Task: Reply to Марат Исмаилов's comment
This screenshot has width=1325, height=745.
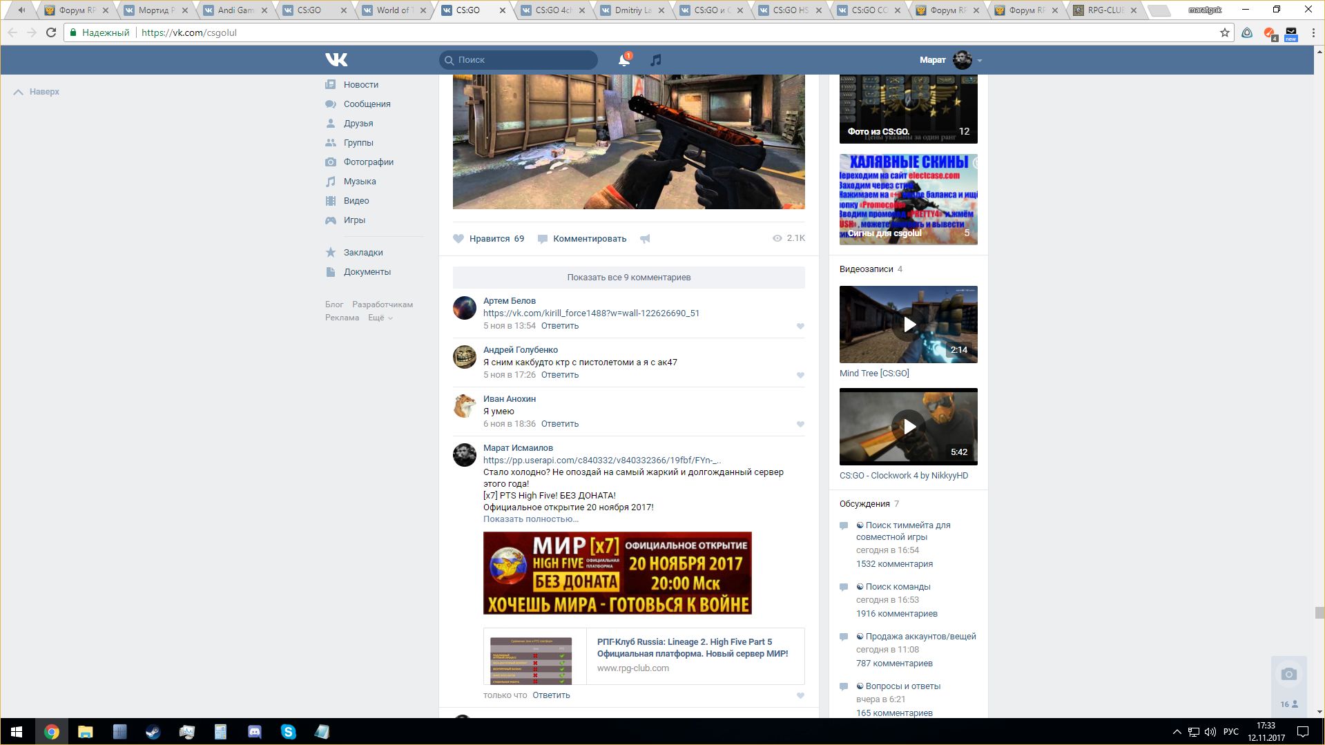Action: click(551, 695)
